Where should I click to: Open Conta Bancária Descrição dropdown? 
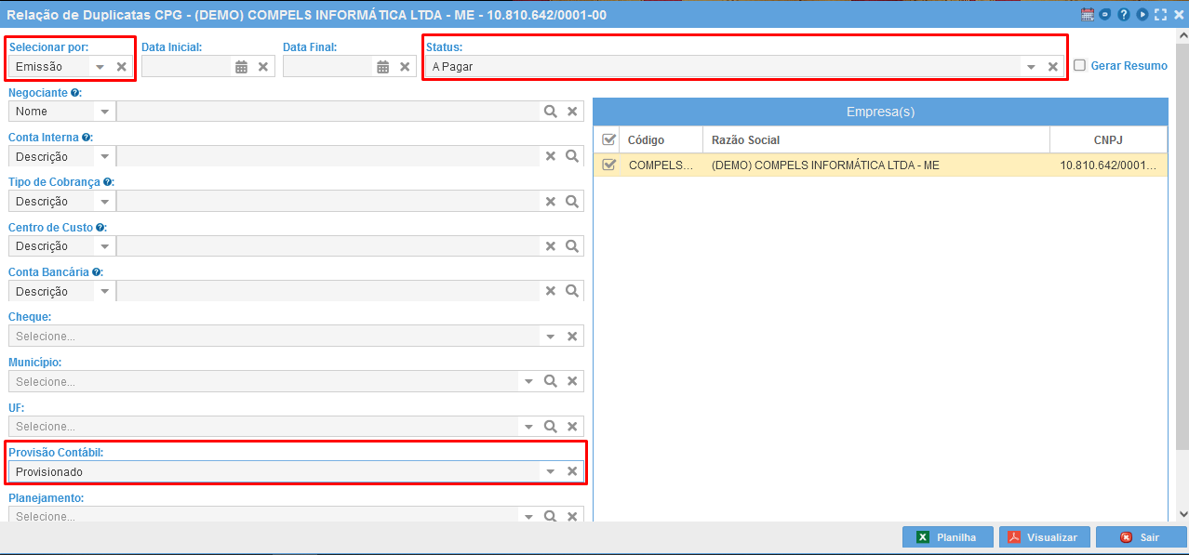coord(105,291)
